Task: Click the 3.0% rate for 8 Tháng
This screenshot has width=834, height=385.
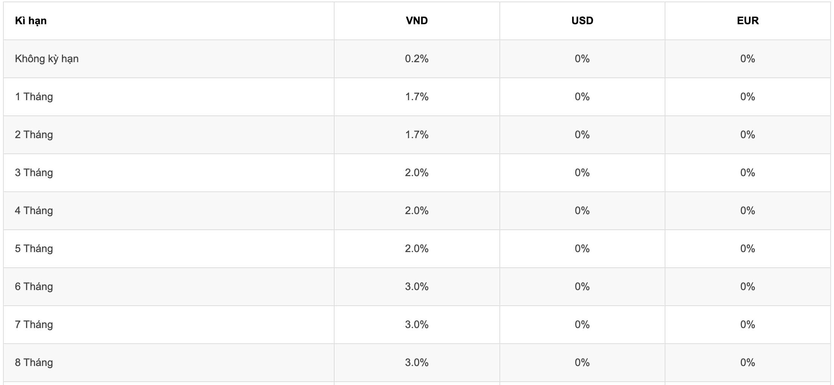Action: [x=417, y=363]
